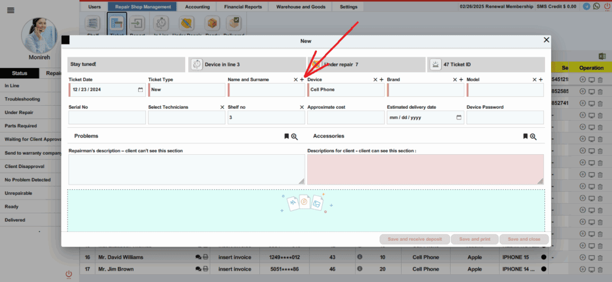Expand the Device combo box showing Cell Phone
Image resolution: width=612 pixels, height=282 pixels.
pos(345,90)
